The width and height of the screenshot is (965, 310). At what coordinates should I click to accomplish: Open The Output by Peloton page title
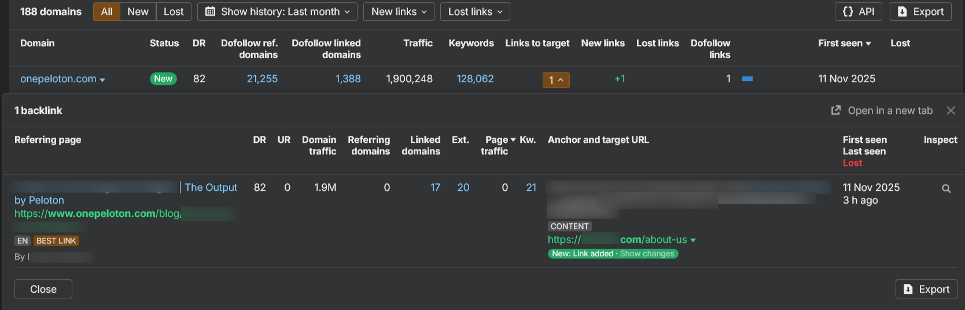pos(211,187)
